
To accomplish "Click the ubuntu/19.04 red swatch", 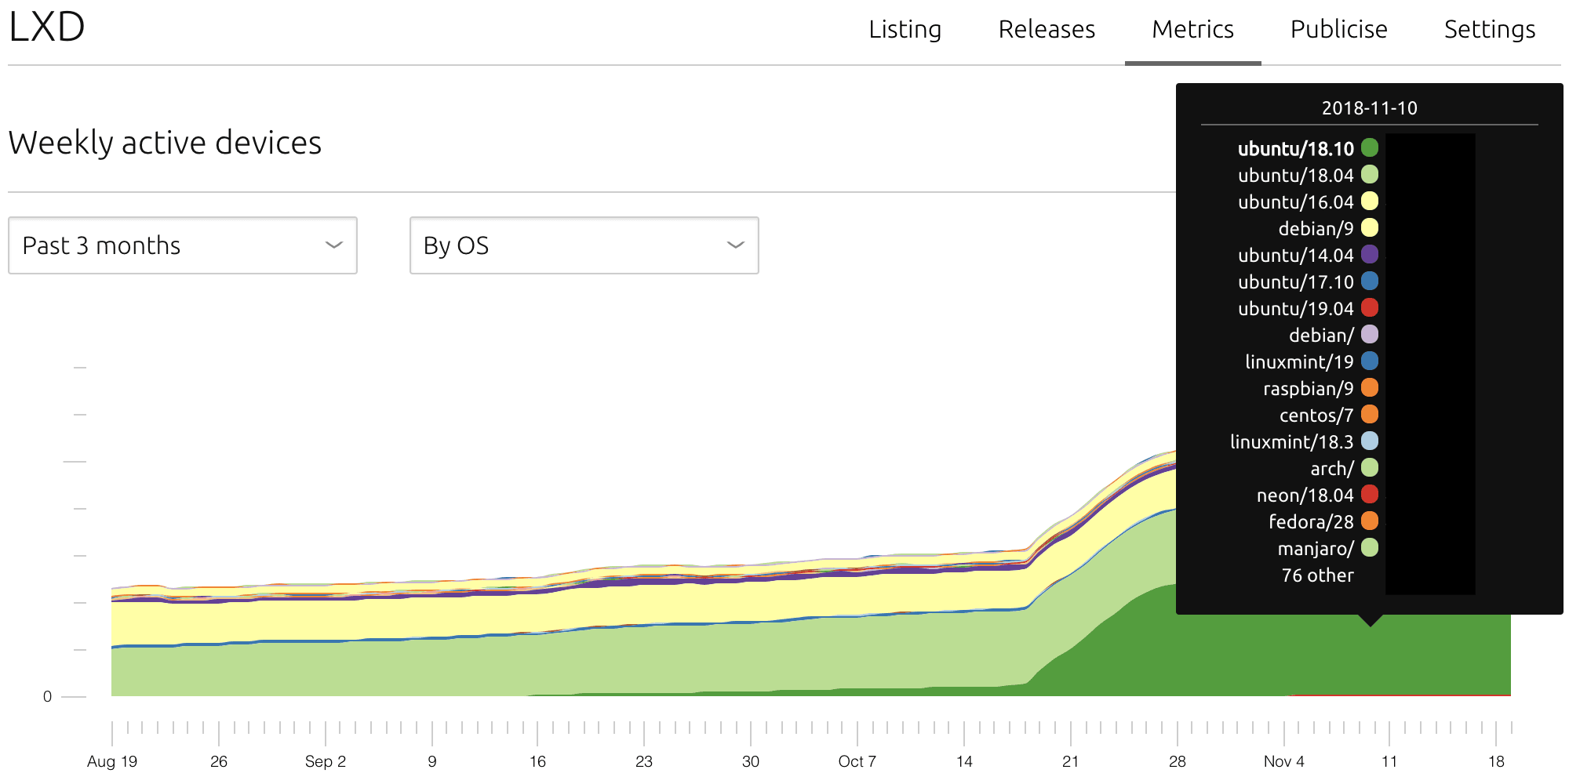I will 1370,307.
